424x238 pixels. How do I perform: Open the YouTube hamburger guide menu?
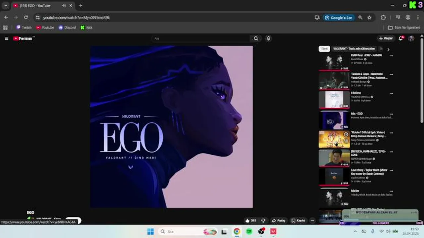coord(6,38)
